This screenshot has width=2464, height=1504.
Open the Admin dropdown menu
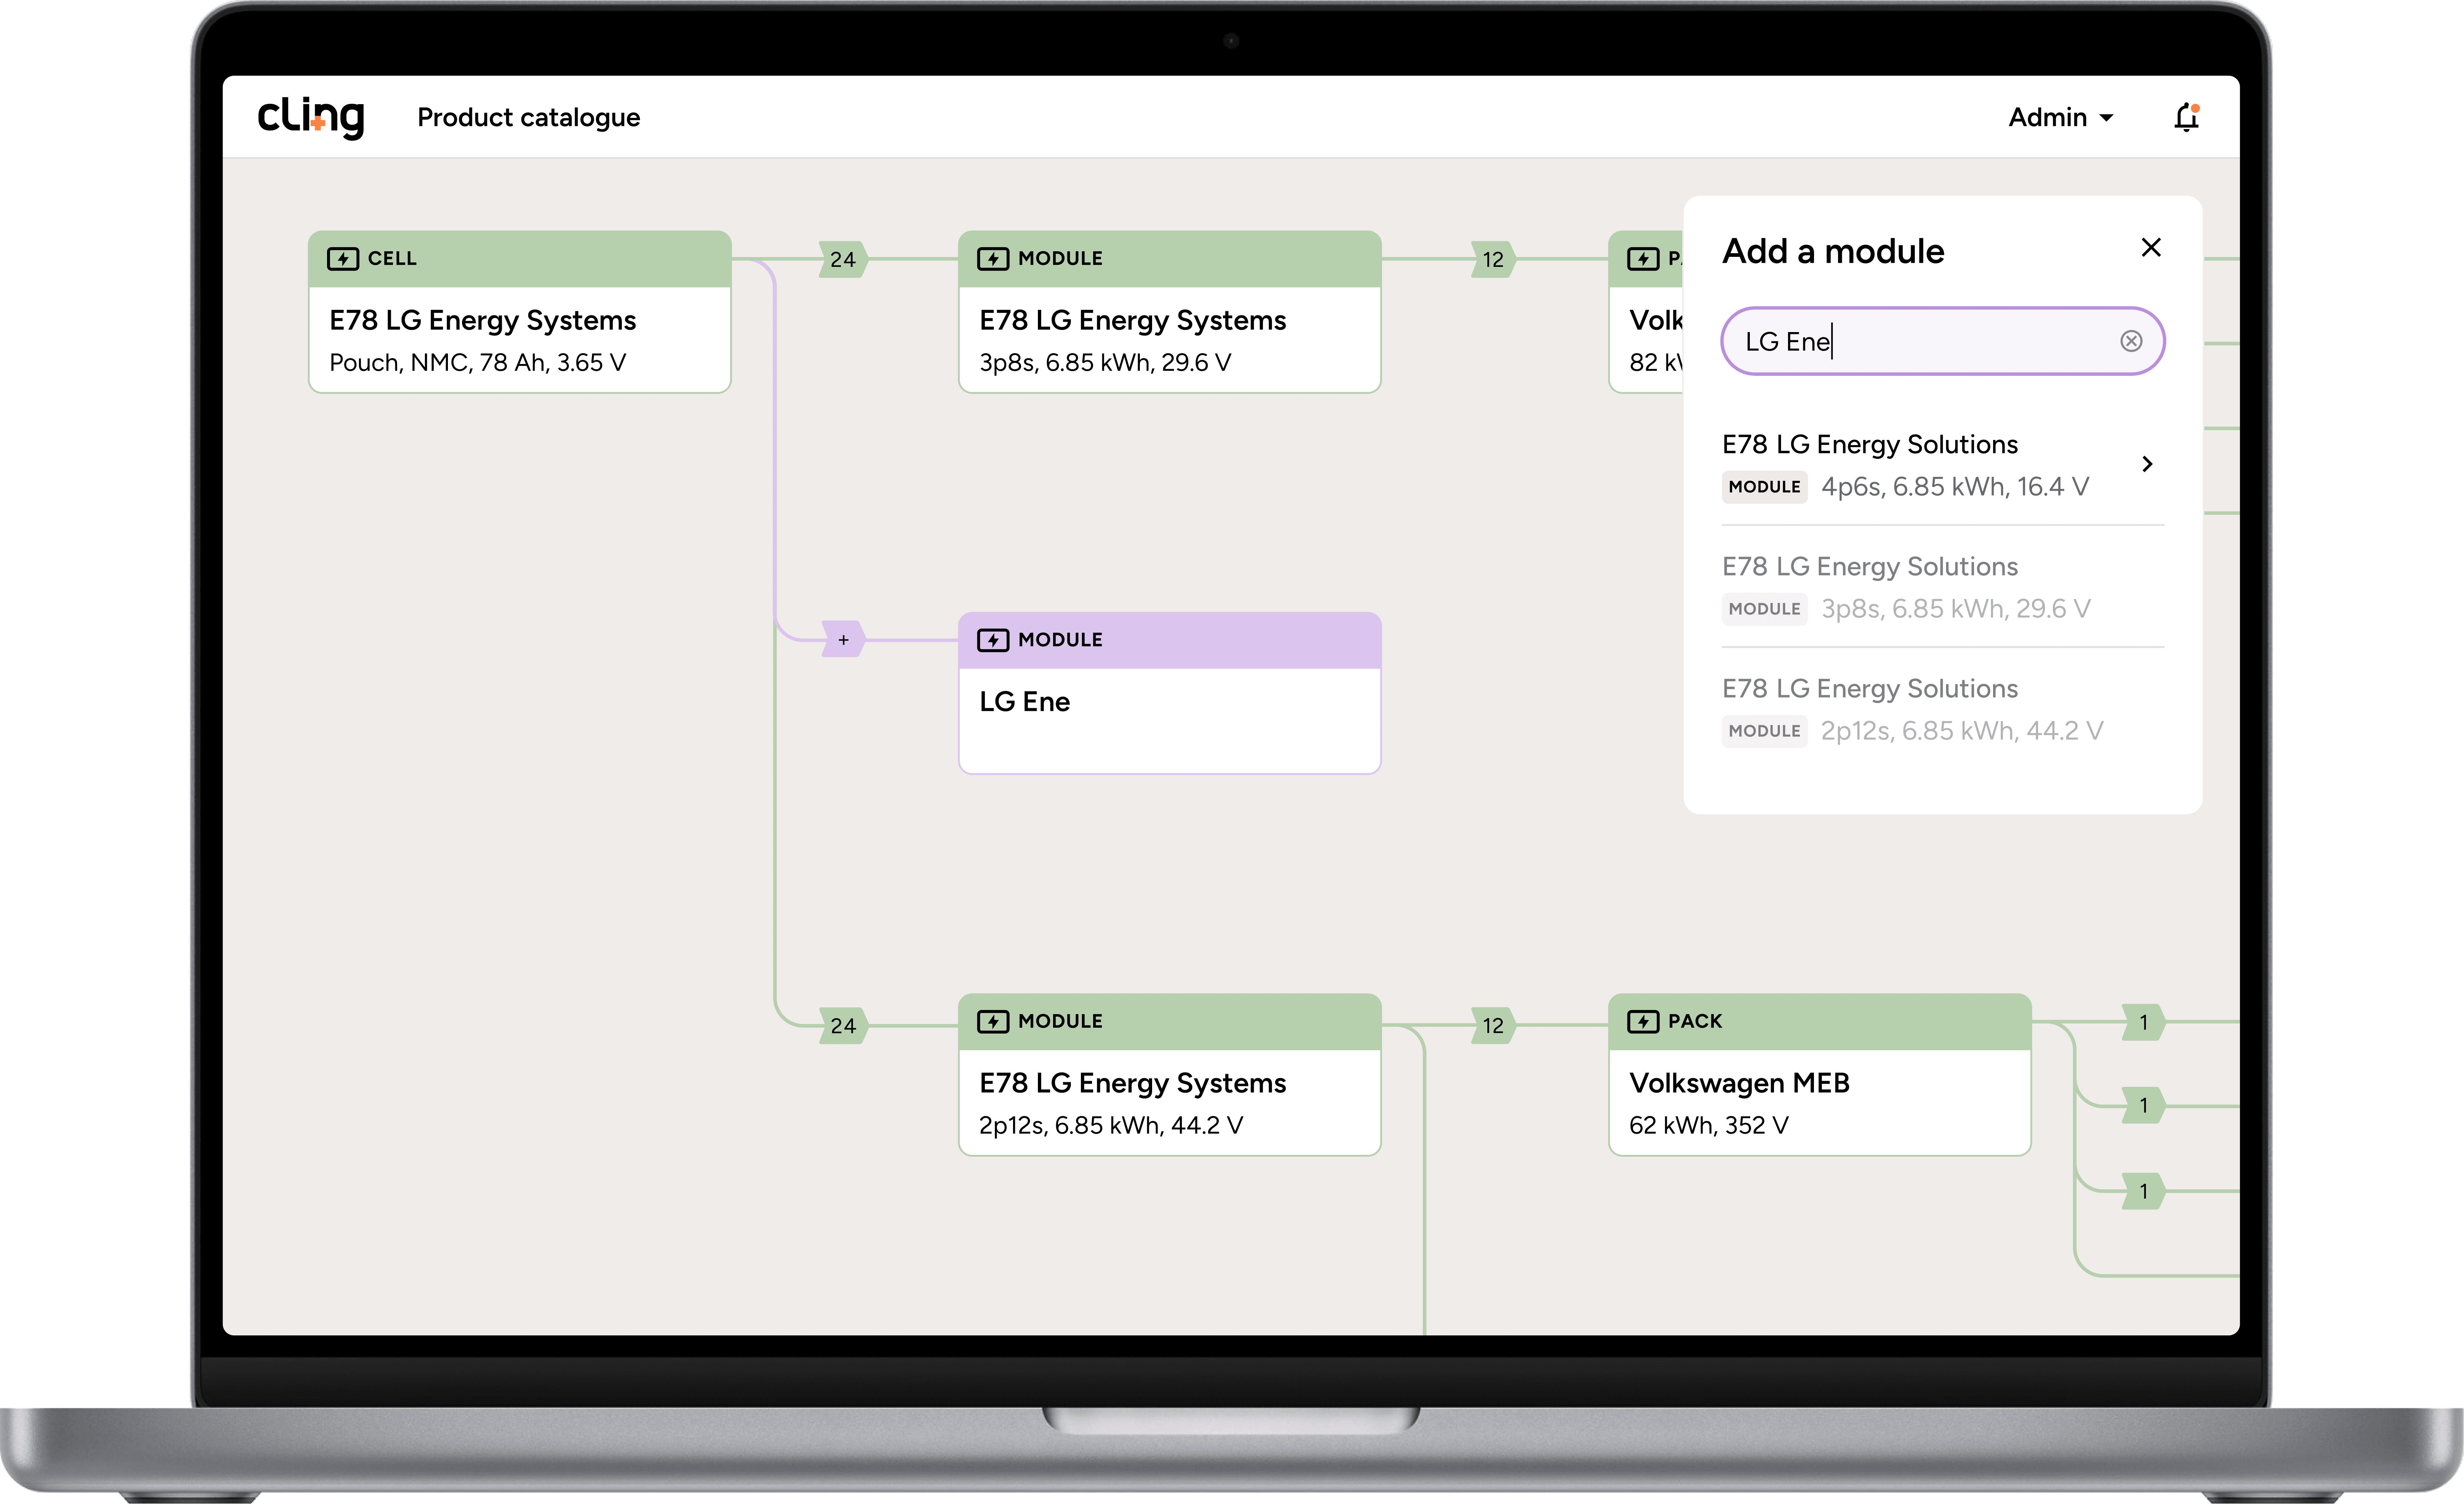click(2060, 118)
